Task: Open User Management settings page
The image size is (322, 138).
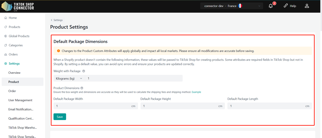Action: tap(20, 100)
